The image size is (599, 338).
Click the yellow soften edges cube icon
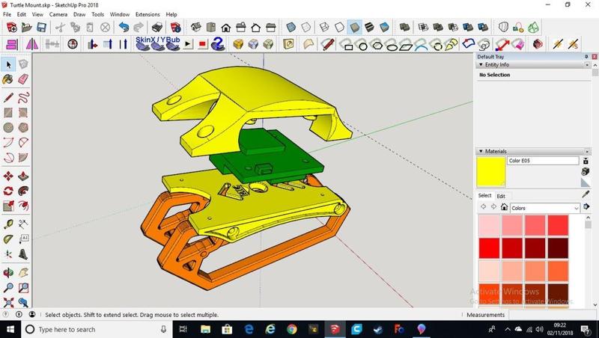pos(238,44)
